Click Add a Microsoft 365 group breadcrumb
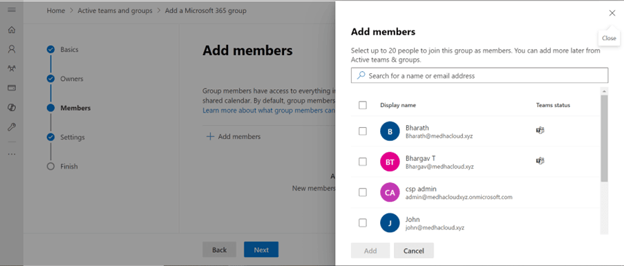The height and width of the screenshot is (266, 624). coord(205,11)
